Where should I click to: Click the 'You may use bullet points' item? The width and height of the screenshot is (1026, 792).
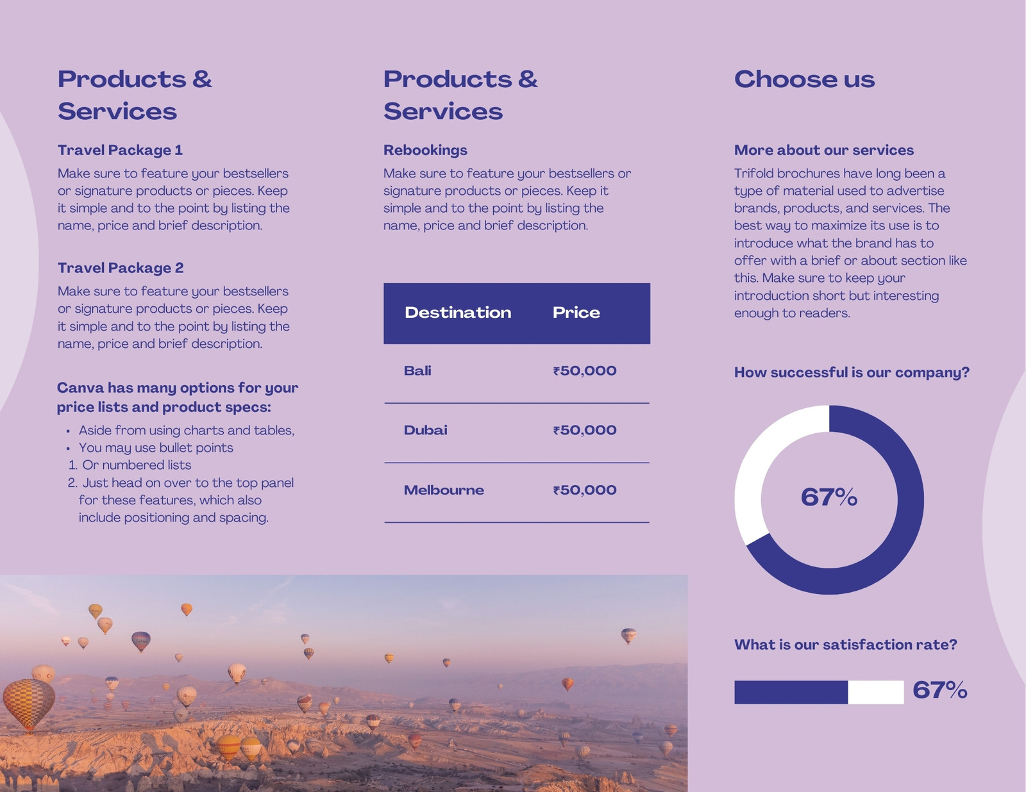click(156, 448)
